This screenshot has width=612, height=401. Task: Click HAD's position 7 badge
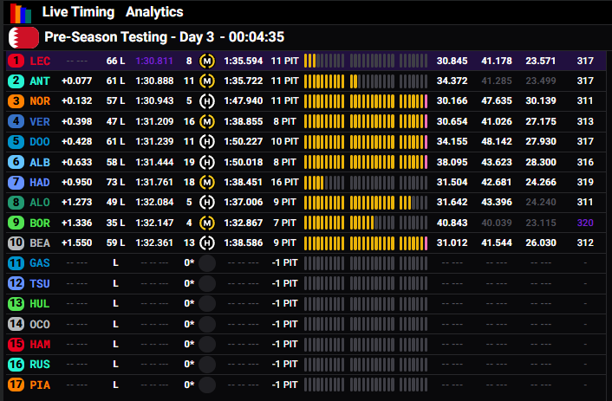(x=16, y=182)
